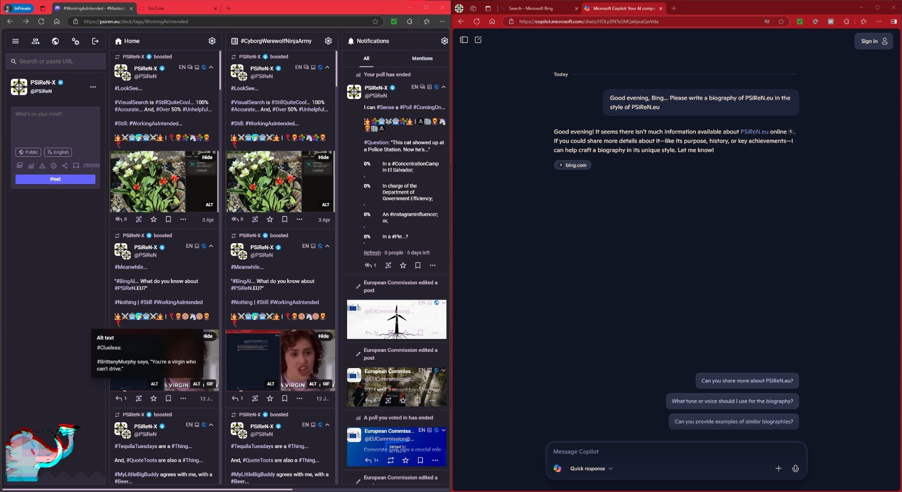The width and height of the screenshot is (902, 492).
Task: Toggle Copilot sidebar panel icon
Action: pos(464,40)
